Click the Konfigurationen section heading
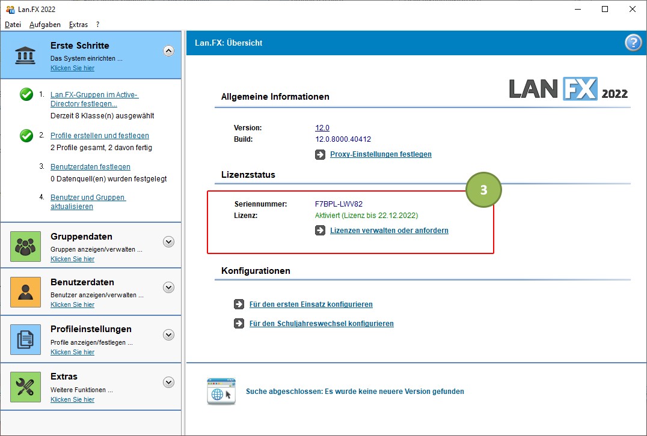The image size is (647, 436). [x=256, y=271]
